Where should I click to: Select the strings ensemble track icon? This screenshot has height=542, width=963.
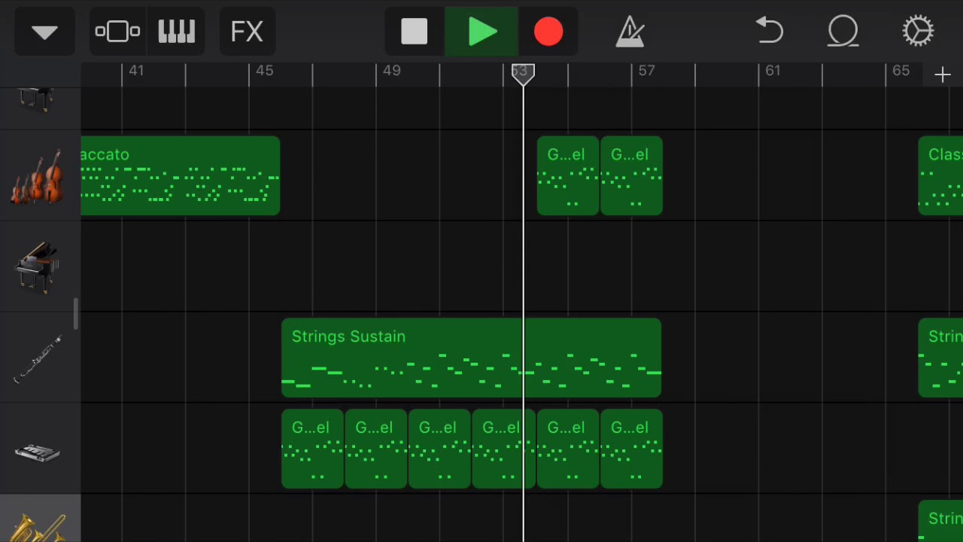coord(37,176)
